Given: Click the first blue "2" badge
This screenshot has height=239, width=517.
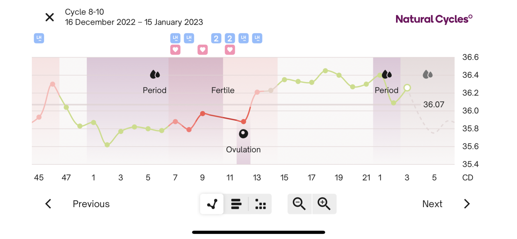Looking at the screenshot, I should (x=216, y=38).
